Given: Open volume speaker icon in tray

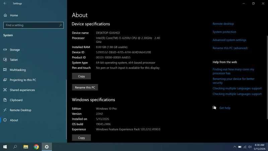Looking at the screenshot, I should 250,147.
